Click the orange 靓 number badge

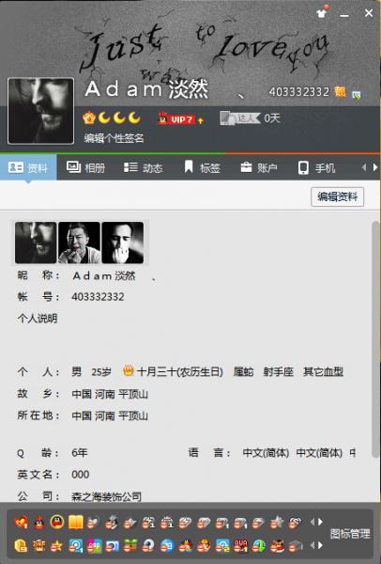point(340,92)
